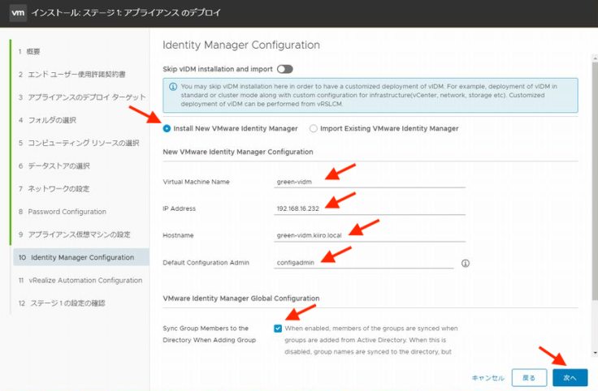Click the Default Configuration Admin field
This screenshot has width=598, height=391.
click(x=363, y=262)
